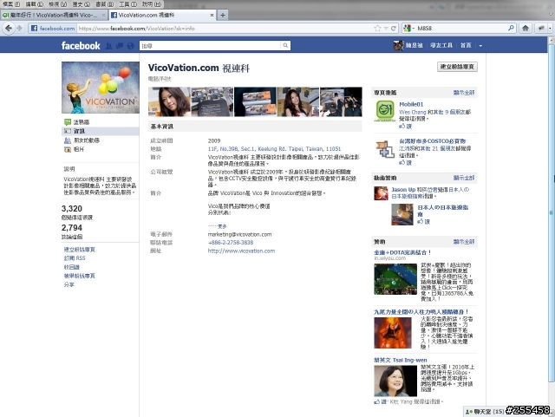Viewport: 555px width, 417px height.
Task: Go forward with the browser forward arrow
Action: click(x=19, y=29)
